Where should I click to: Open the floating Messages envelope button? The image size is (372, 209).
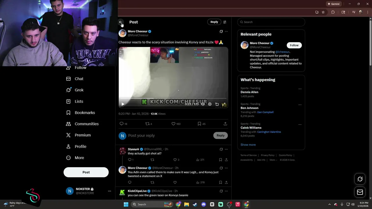(x=360, y=192)
